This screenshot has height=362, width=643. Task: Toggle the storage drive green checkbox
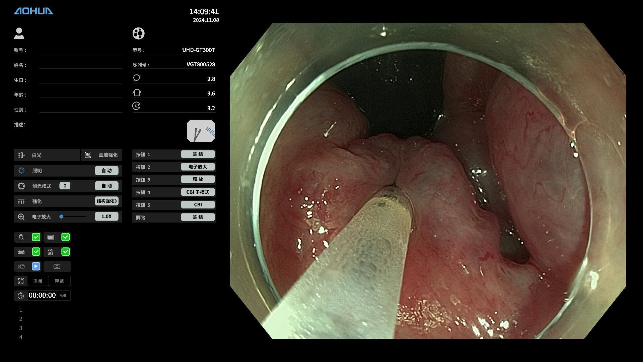pos(36,252)
